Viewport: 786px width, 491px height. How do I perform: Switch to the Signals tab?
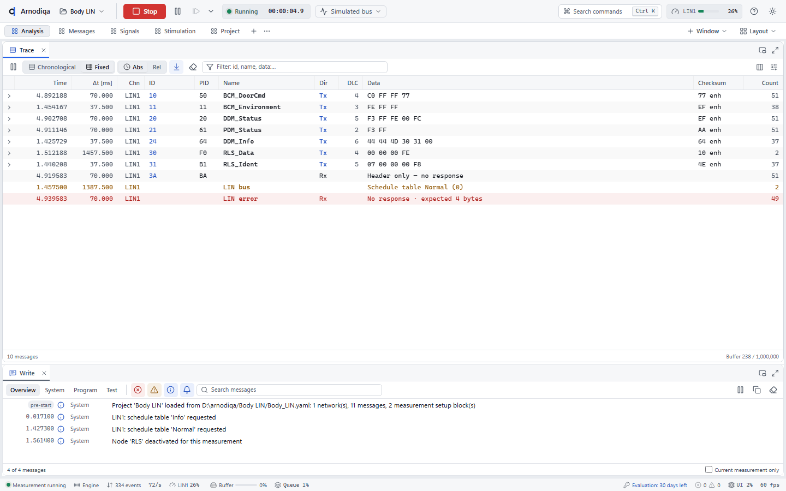[x=125, y=31]
